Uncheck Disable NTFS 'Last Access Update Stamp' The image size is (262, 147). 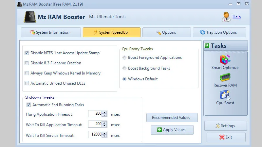tap(27, 53)
